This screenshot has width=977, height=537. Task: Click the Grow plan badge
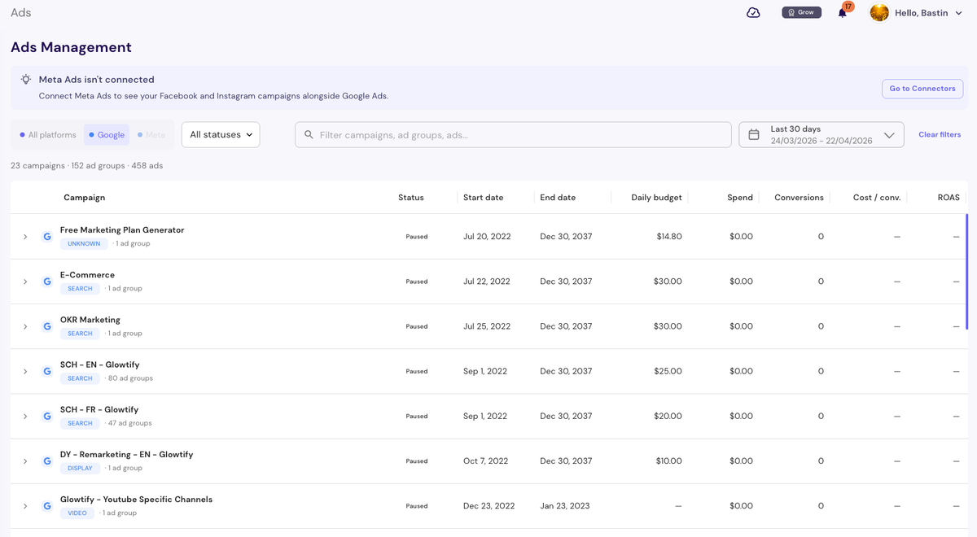pos(801,12)
